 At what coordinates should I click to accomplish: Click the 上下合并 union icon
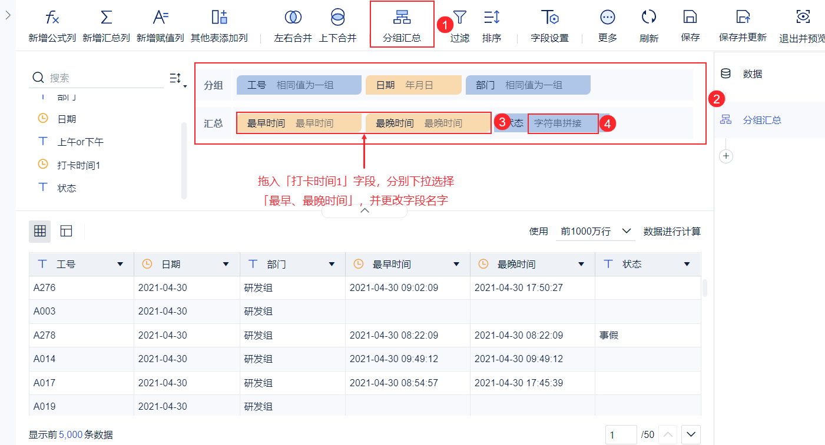(337, 17)
